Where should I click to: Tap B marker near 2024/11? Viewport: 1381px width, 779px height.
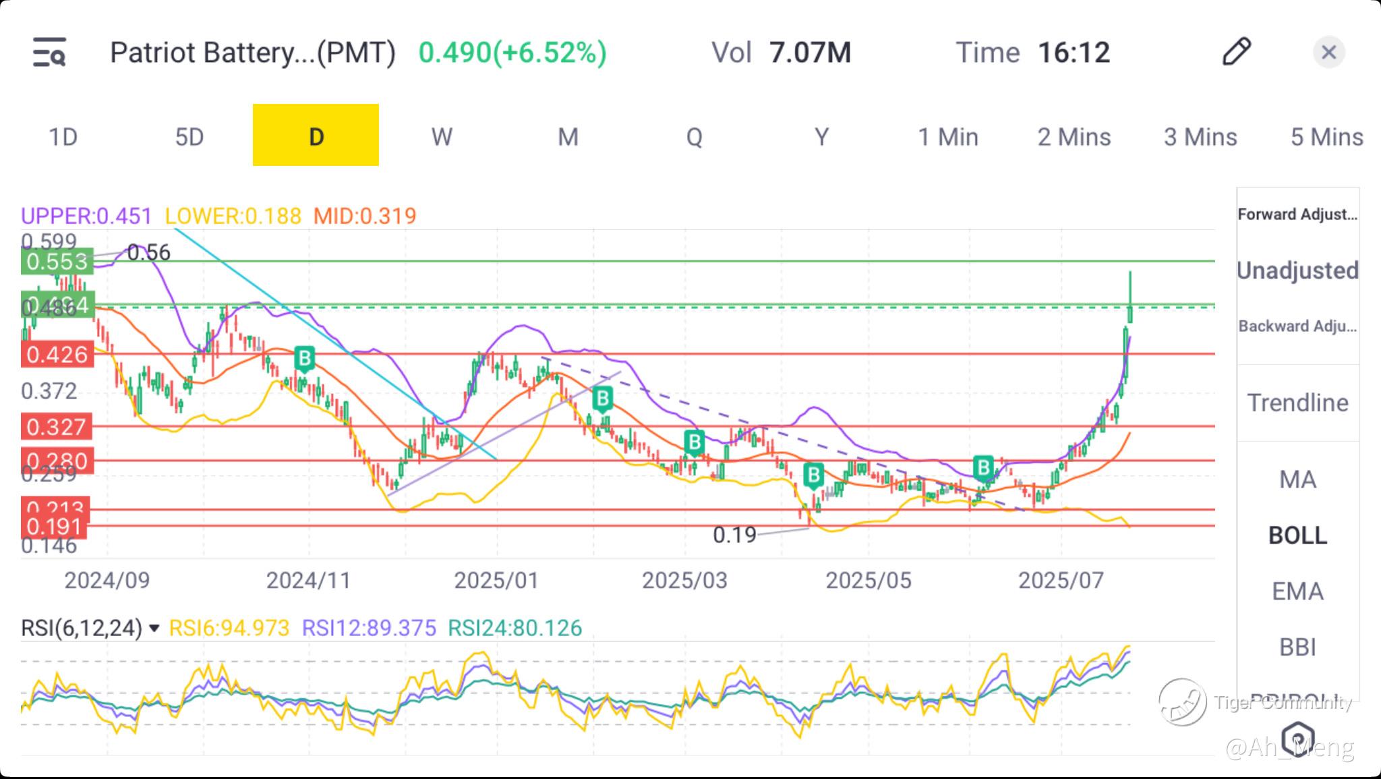[x=305, y=358]
